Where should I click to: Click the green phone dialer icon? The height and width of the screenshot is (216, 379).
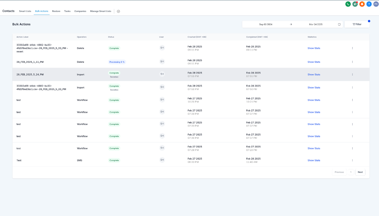[348, 4]
